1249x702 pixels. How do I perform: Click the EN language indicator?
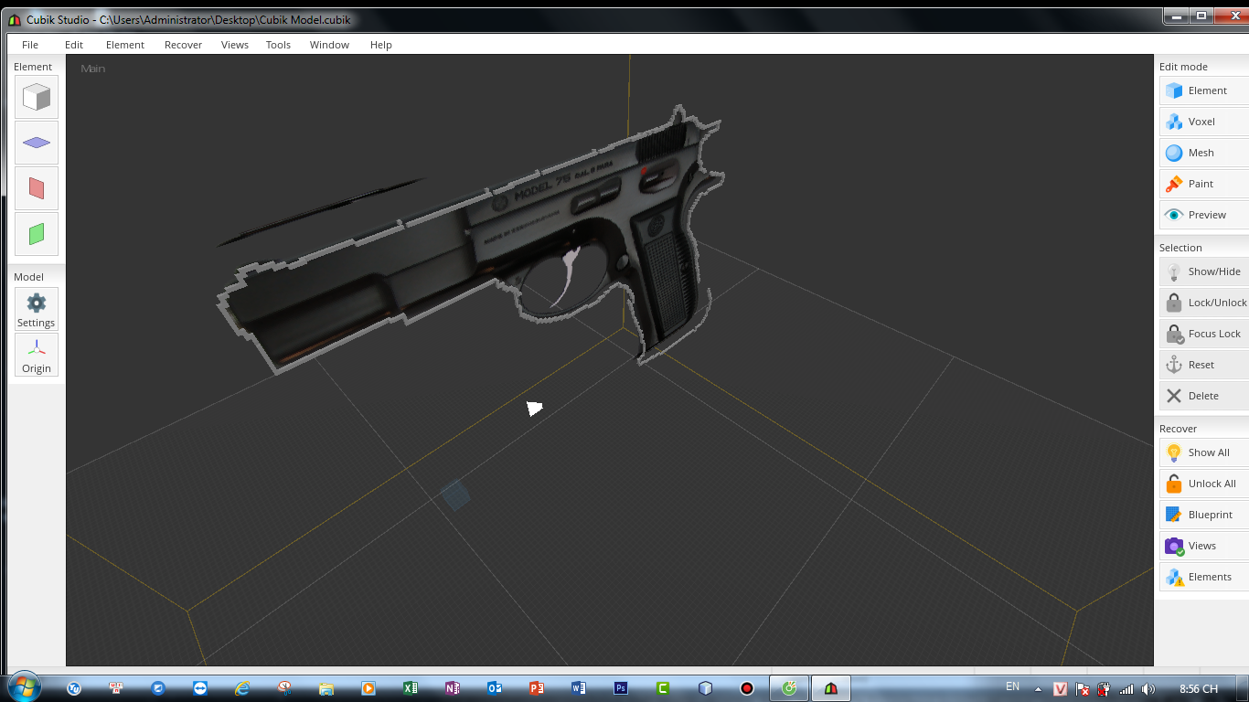pos(1012,686)
